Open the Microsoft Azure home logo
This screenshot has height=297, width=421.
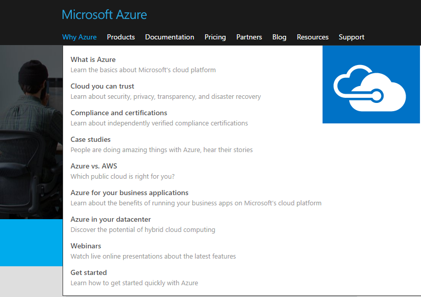click(x=104, y=15)
